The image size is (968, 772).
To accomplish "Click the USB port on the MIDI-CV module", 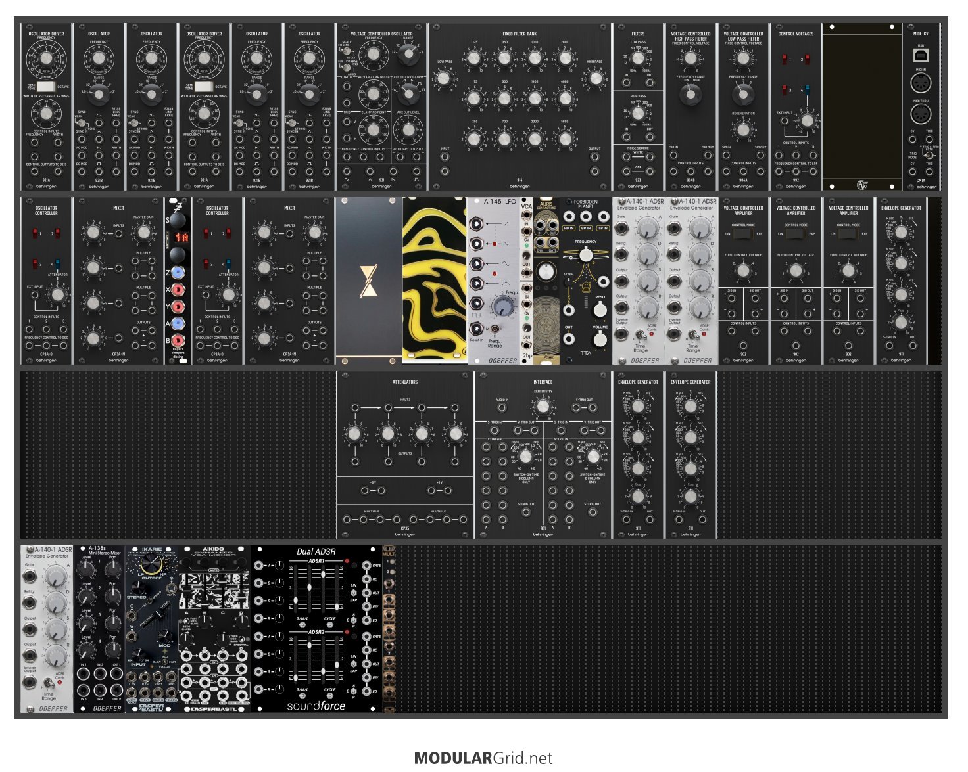I will pos(921,55).
